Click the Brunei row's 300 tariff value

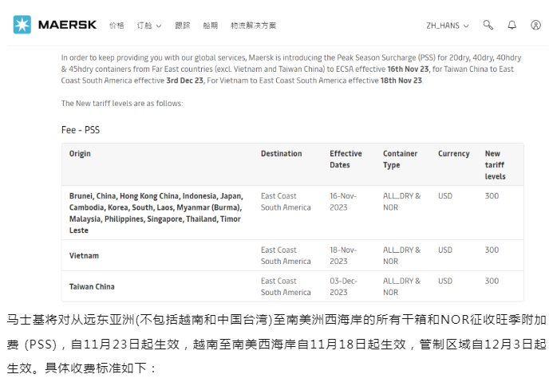click(492, 196)
